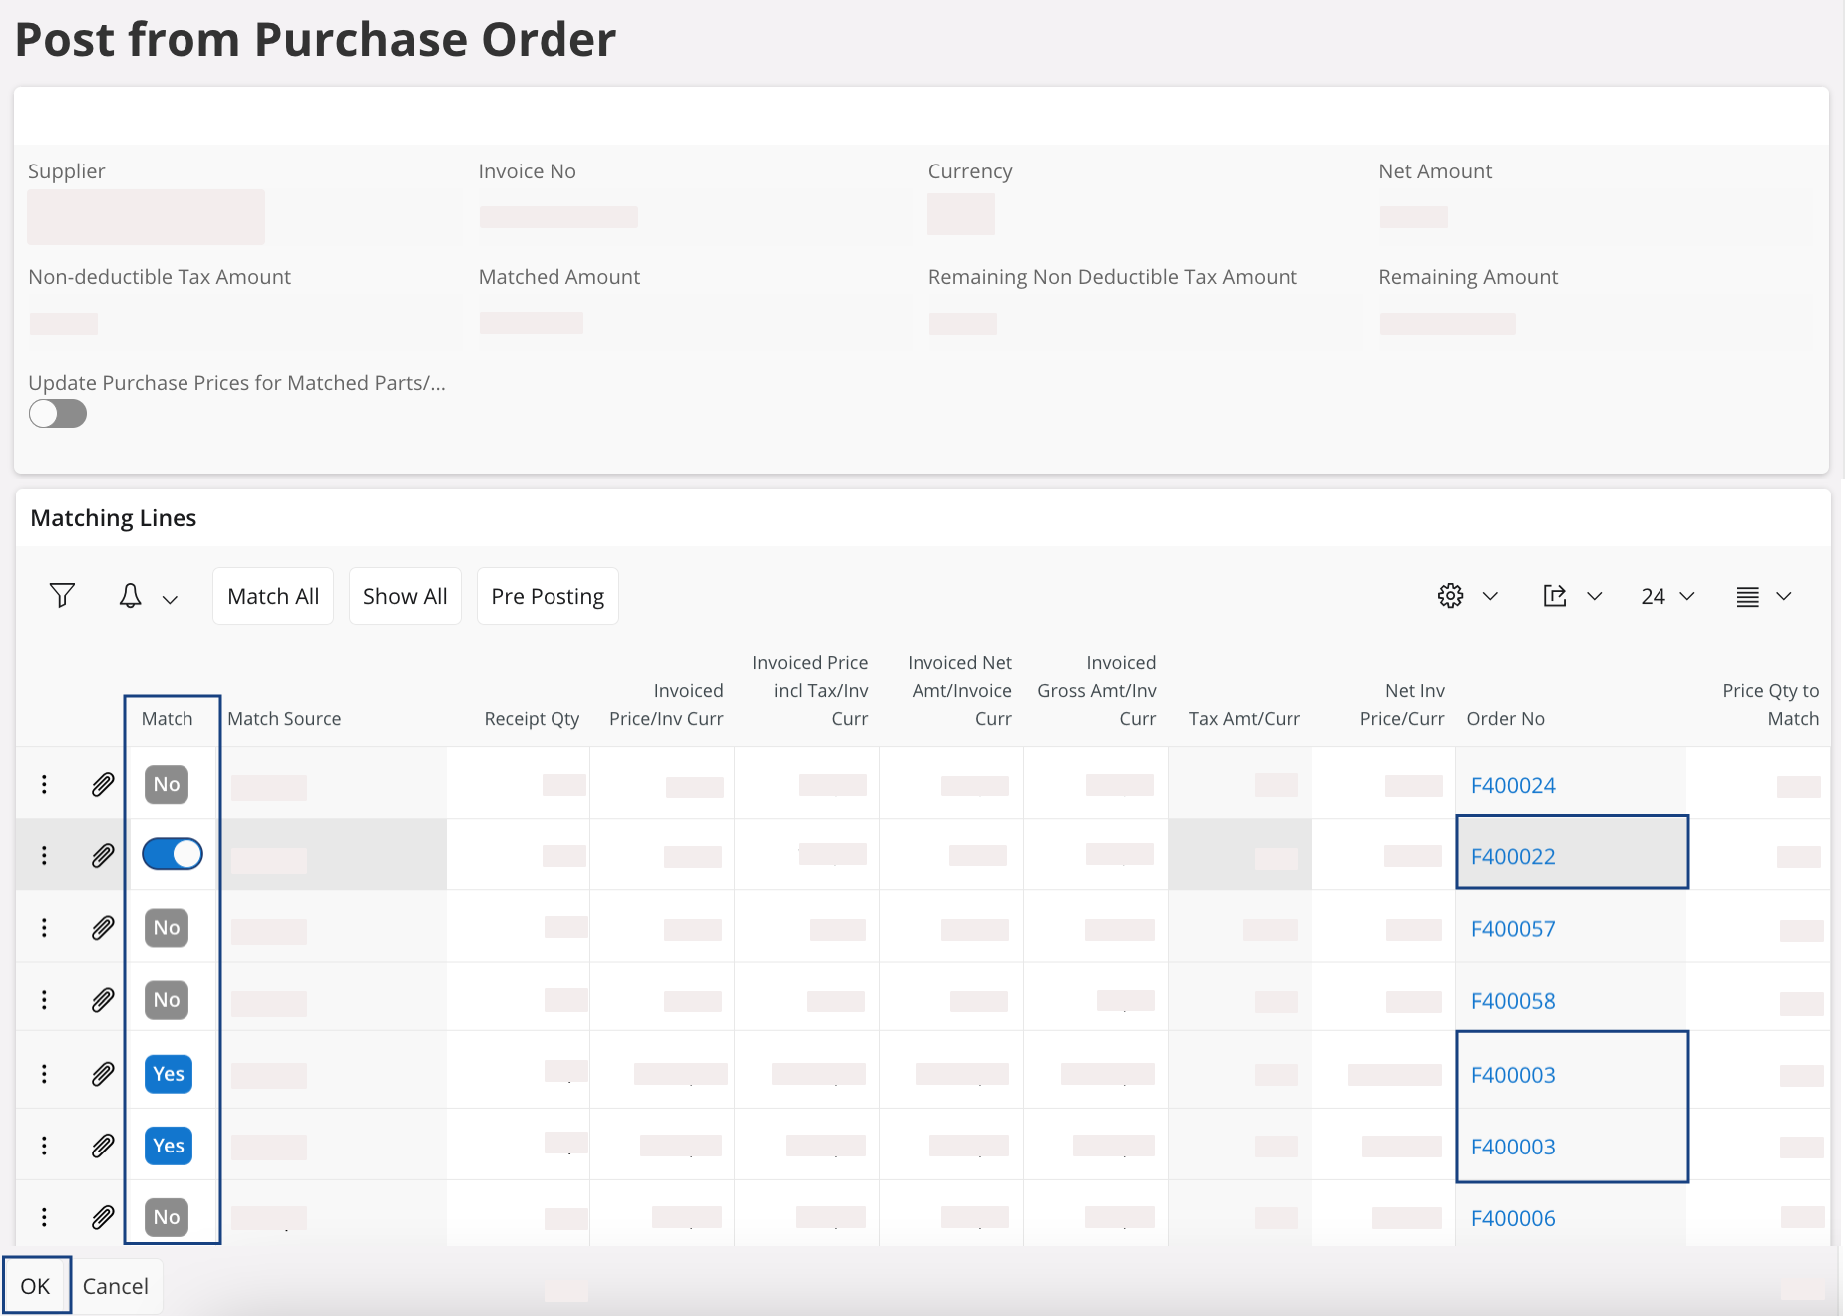Click the export icon in toolbar
The width and height of the screenshot is (1845, 1316).
(x=1554, y=596)
